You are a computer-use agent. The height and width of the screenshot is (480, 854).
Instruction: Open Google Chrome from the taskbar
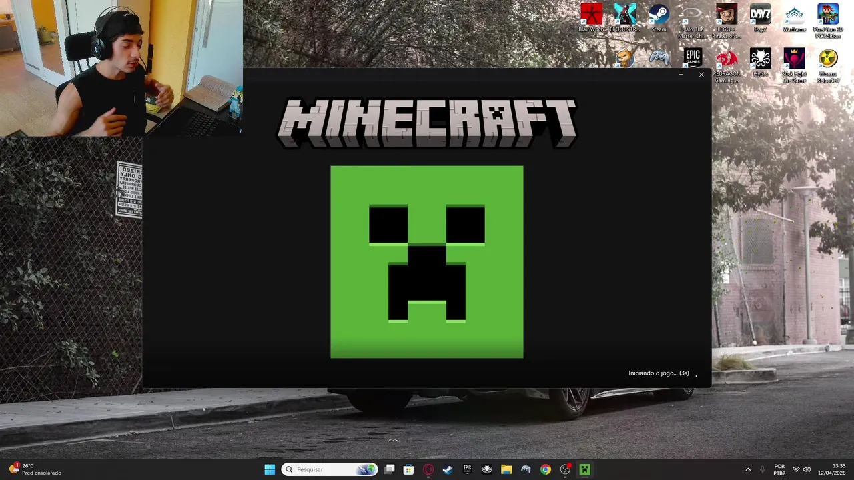[x=546, y=469]
